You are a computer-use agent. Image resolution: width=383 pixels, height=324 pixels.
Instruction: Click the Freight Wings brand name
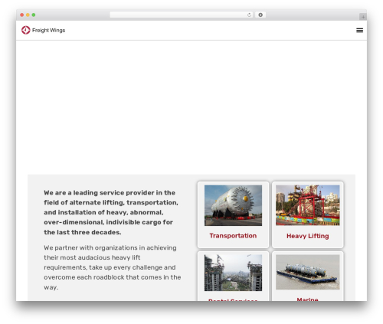(48, 31)
